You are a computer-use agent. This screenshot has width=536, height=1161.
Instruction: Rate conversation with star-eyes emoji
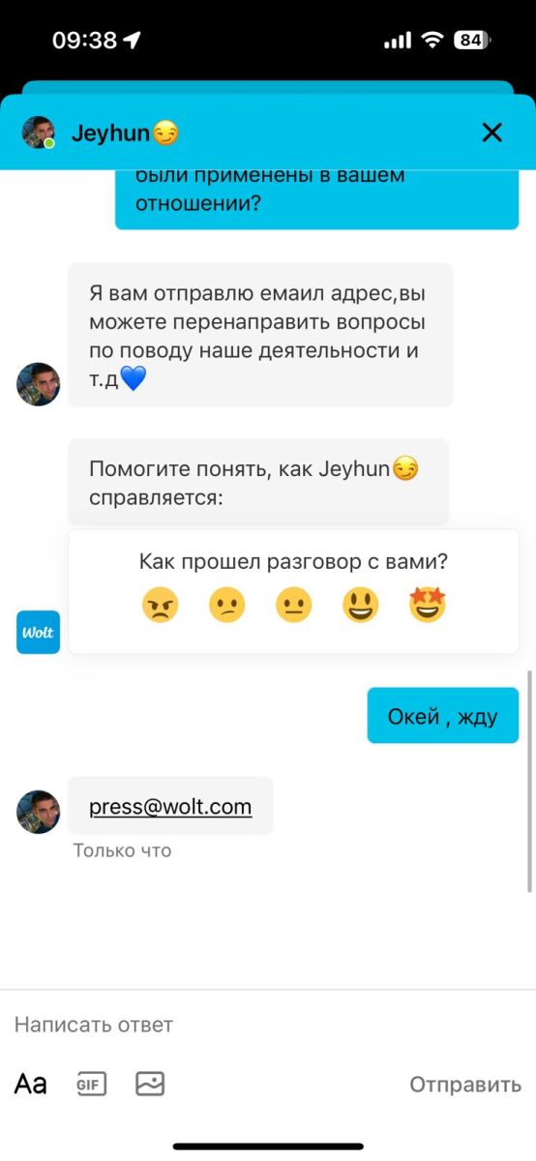tap(428, 606)
